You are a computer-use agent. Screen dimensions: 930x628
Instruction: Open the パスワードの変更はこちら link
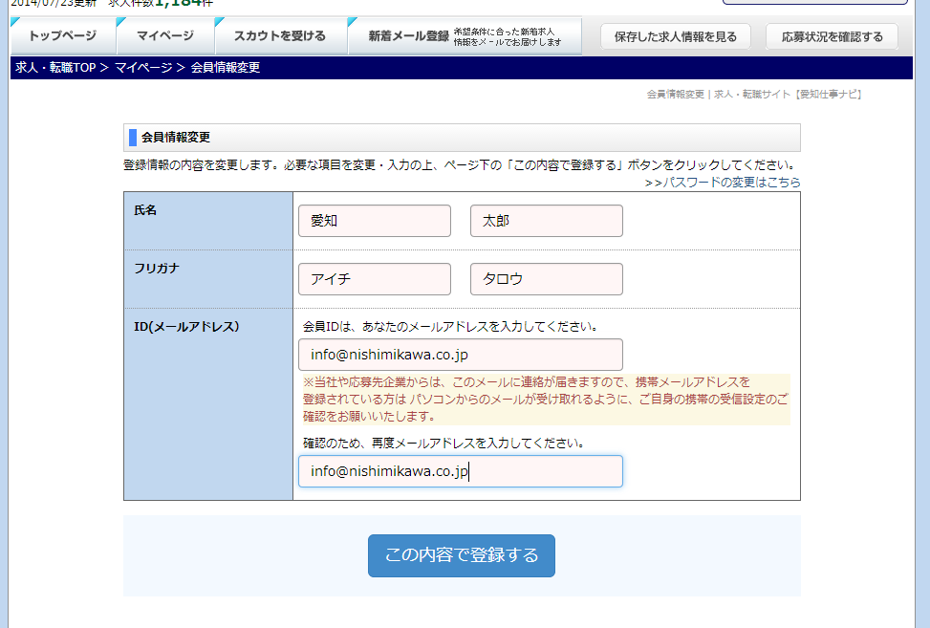[x=723, y=182]
